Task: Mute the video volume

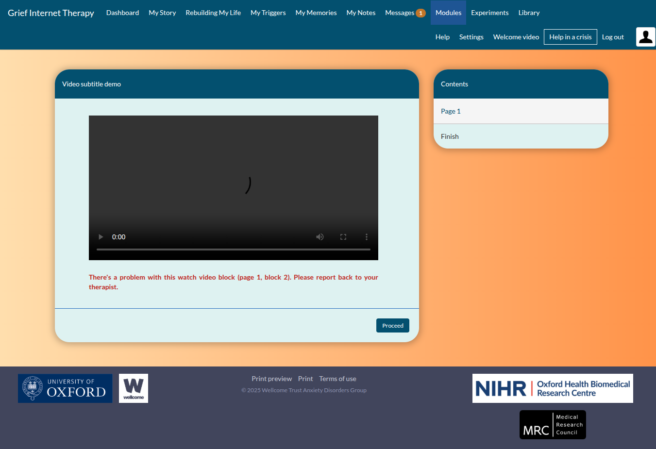Action: [x=320, y=237]
